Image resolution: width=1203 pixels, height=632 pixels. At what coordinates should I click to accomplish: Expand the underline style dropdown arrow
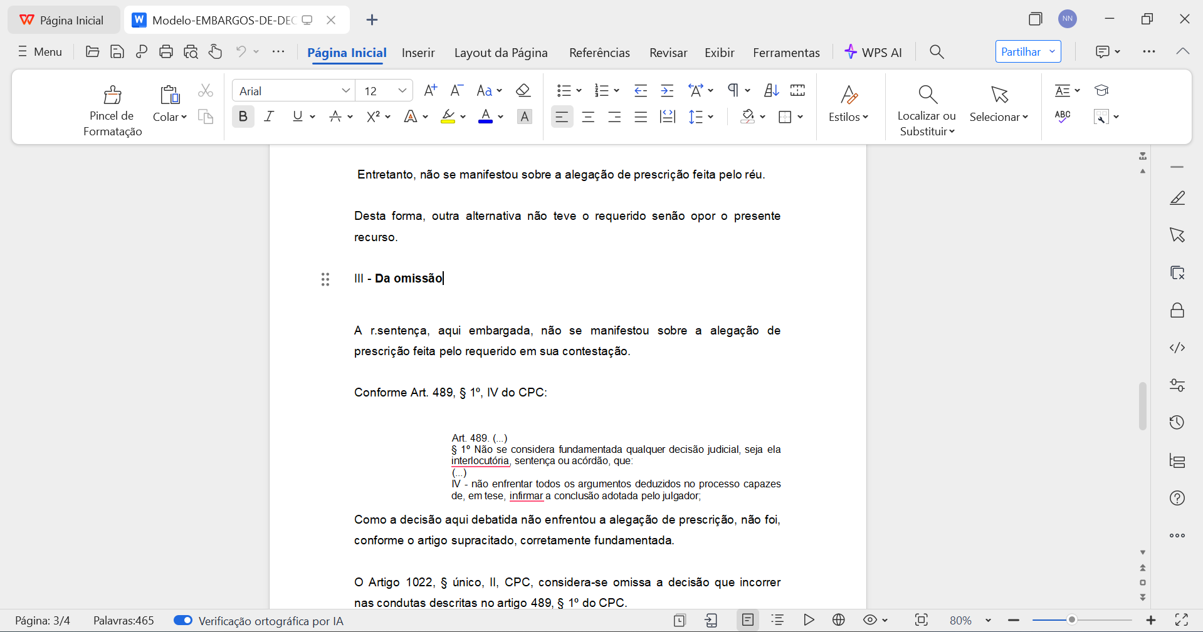[x=312, y=117]
